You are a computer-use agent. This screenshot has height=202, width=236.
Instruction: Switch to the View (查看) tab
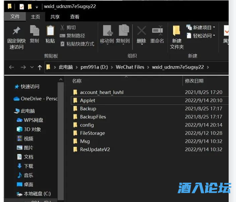pos(75,17)
